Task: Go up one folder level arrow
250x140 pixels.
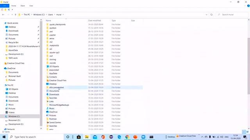Action: [x=16, y=15]
